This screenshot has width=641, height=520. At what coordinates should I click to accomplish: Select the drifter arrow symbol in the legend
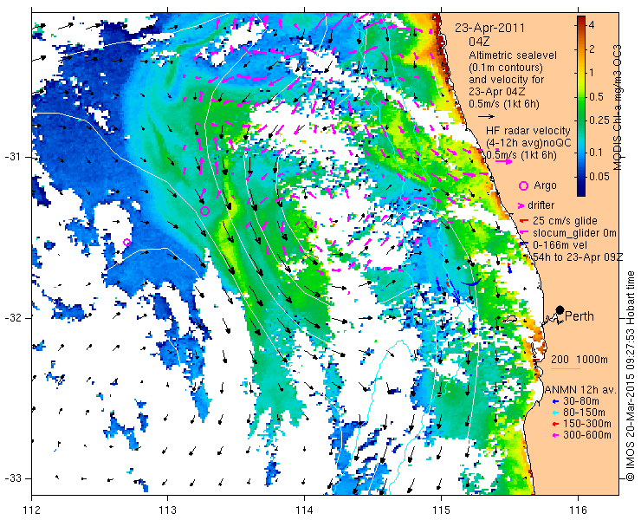tap(521, 205)
